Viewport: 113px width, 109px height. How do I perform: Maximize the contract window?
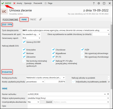point(104,3)
